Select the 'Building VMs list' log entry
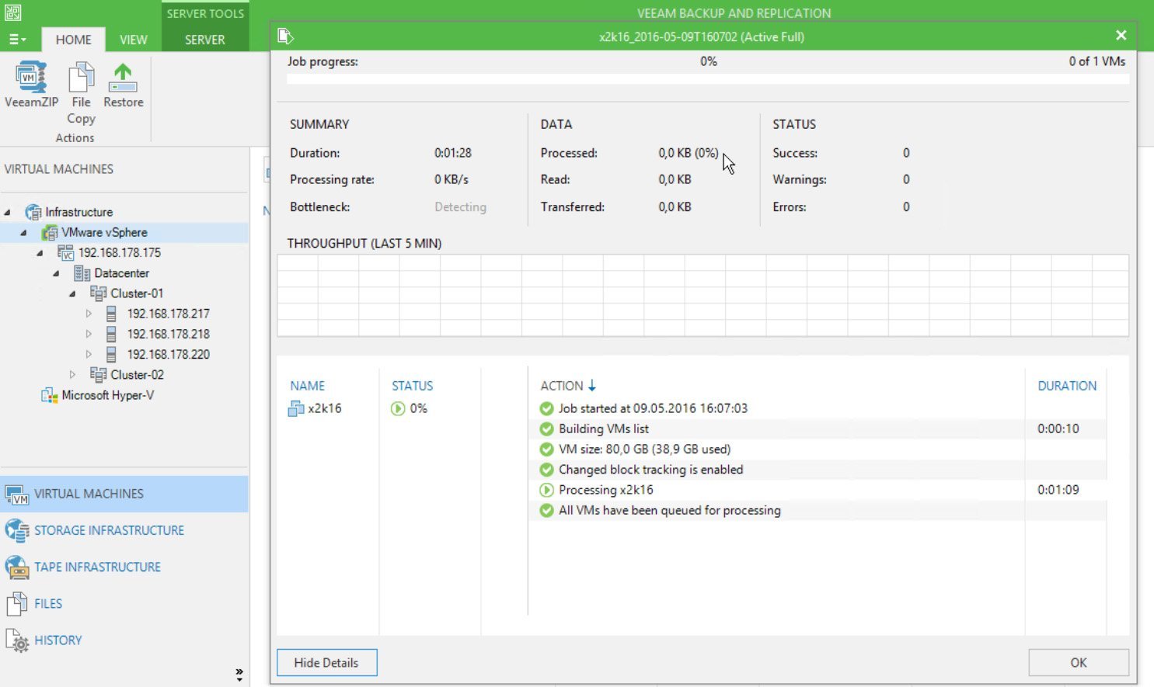Screen dimensions: 1154x687 [604, 429]
